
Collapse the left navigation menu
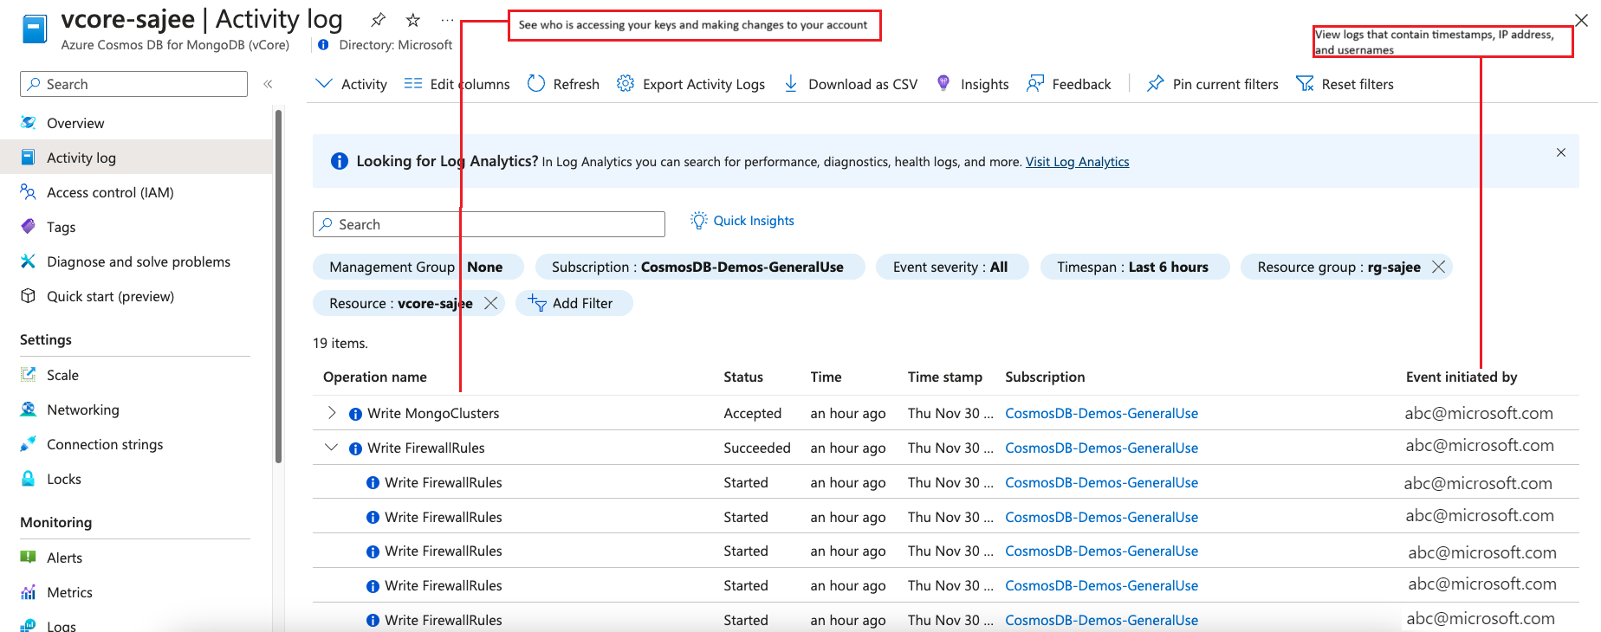click(269, 84)
